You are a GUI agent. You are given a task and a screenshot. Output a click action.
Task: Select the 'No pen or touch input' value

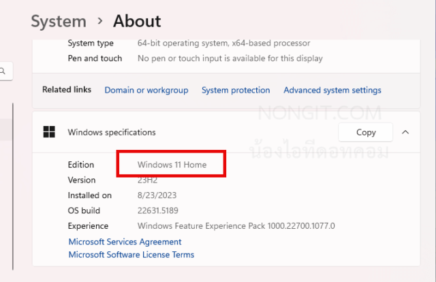pyautogui.click(x=230, y=59)
